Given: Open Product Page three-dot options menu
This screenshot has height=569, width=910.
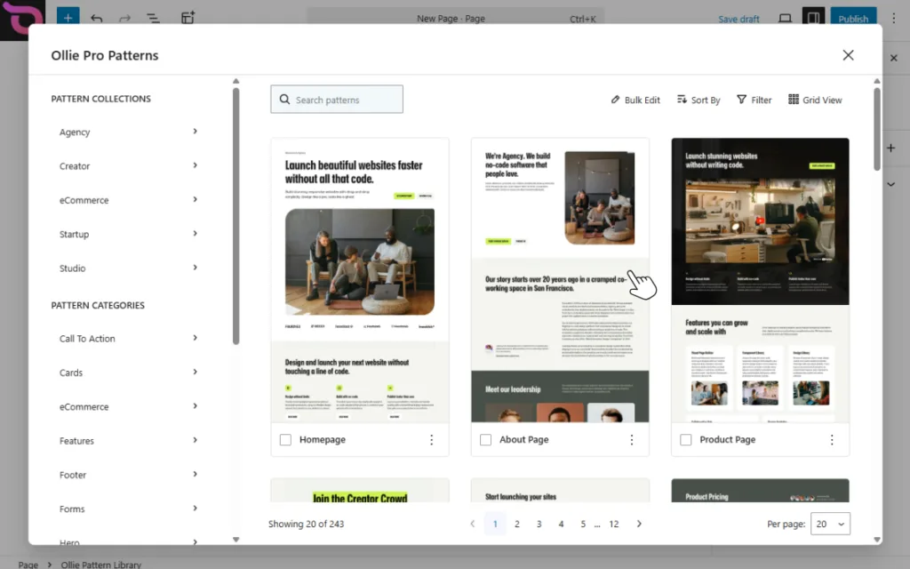Looking at the screenshot, I should coord(832,440).
